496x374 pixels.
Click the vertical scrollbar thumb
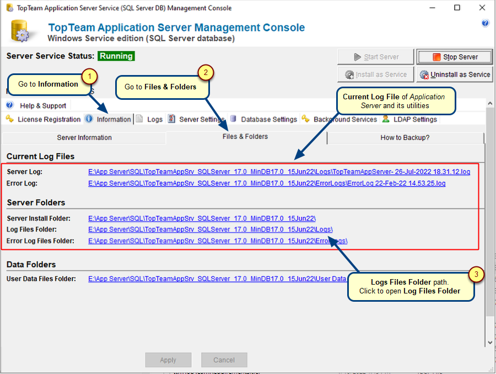[490, 212]
